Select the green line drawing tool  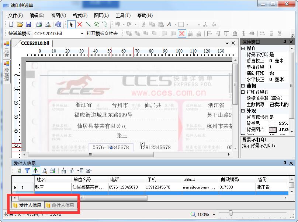88,25
